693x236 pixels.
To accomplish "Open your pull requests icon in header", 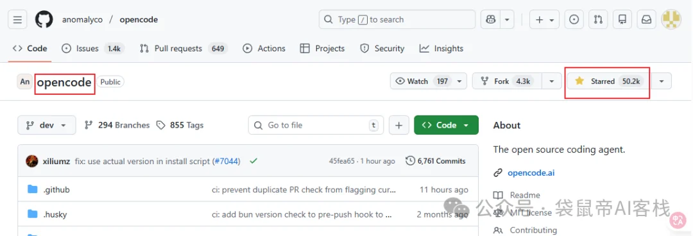I will click(598, 19).
